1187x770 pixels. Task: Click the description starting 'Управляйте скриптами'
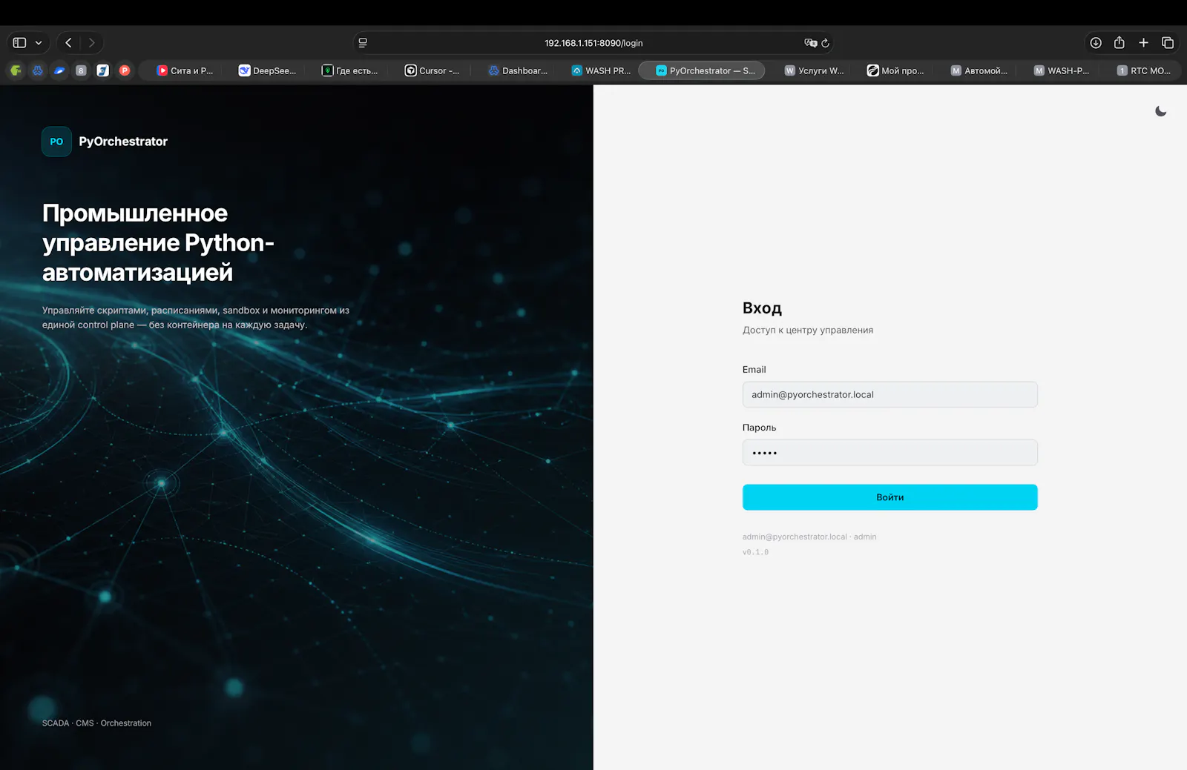tap(196, 317)
